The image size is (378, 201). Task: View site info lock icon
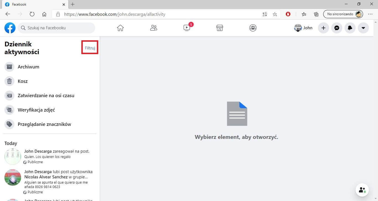pyautogui.click(x=58, y=14)
